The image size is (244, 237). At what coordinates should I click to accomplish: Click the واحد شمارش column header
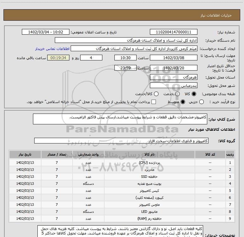(x=88, y=154)
